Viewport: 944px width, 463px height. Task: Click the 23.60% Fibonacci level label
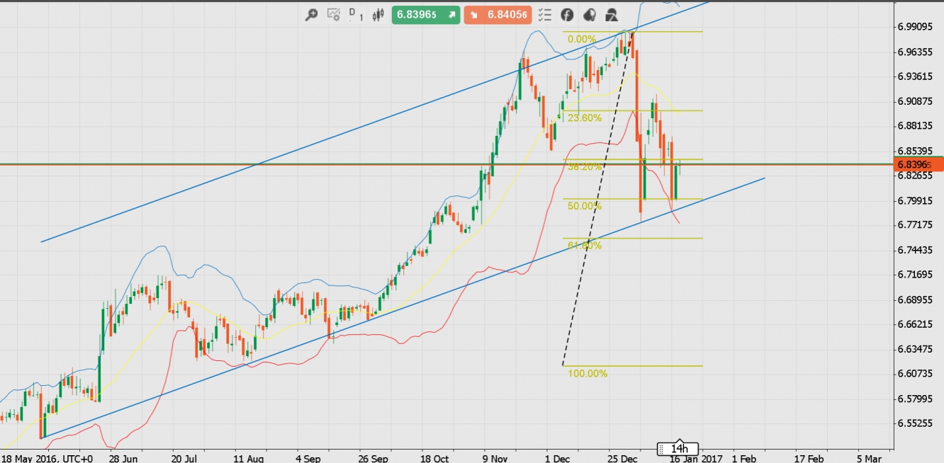(x=585, y=118)
